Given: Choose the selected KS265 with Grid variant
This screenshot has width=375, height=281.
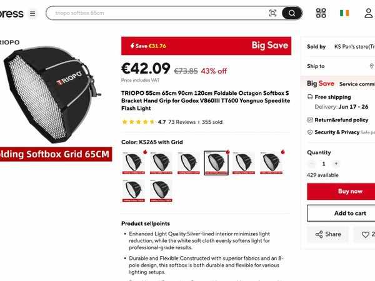Looking at the screenshot, I should (216, 163).
